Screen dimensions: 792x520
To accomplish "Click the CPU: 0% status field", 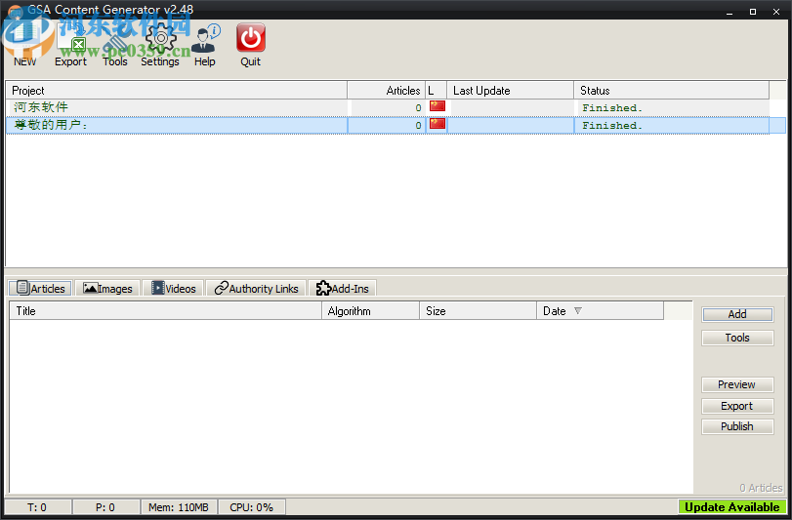I will [x=252, y=507].
